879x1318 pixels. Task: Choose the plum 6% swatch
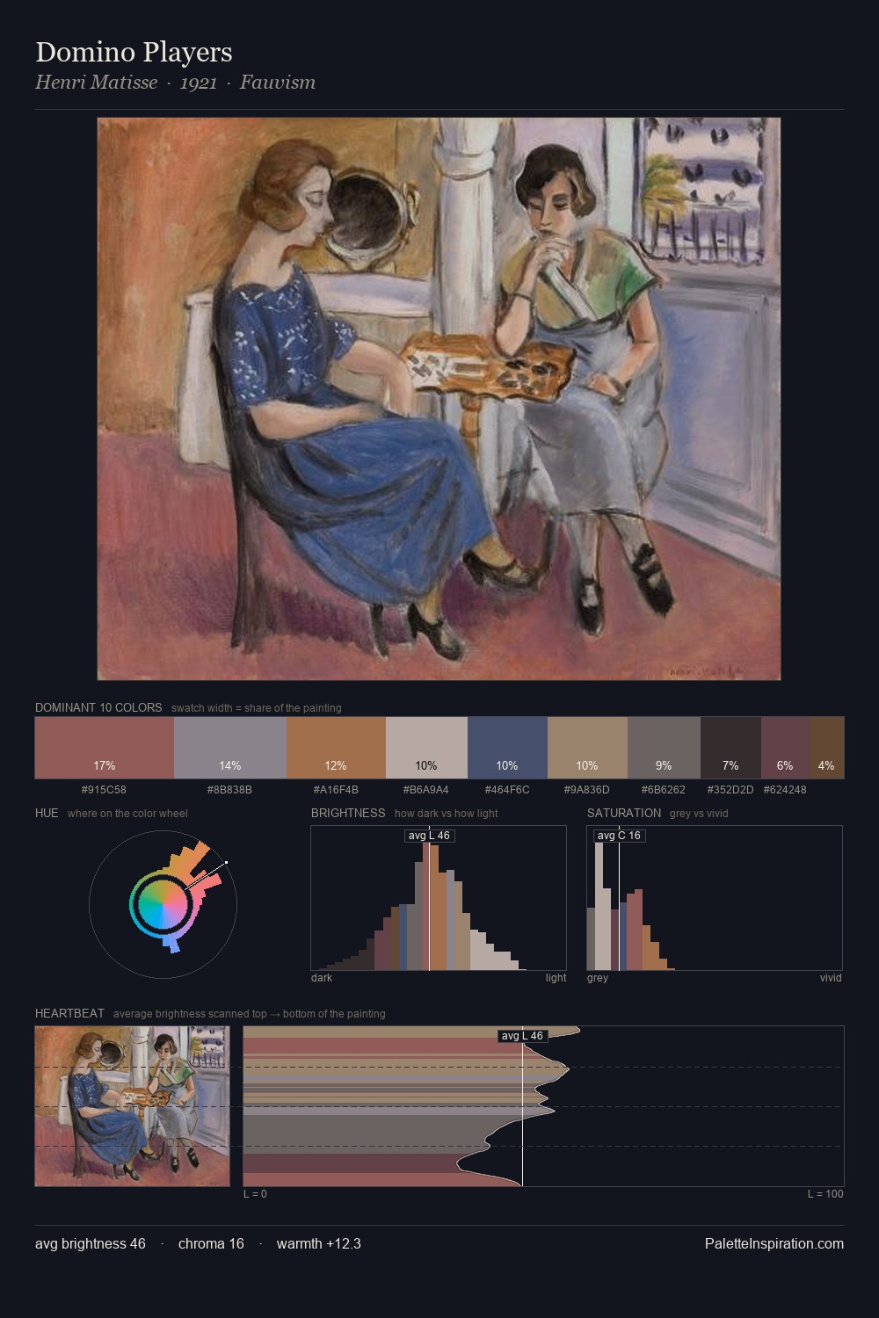786,748
